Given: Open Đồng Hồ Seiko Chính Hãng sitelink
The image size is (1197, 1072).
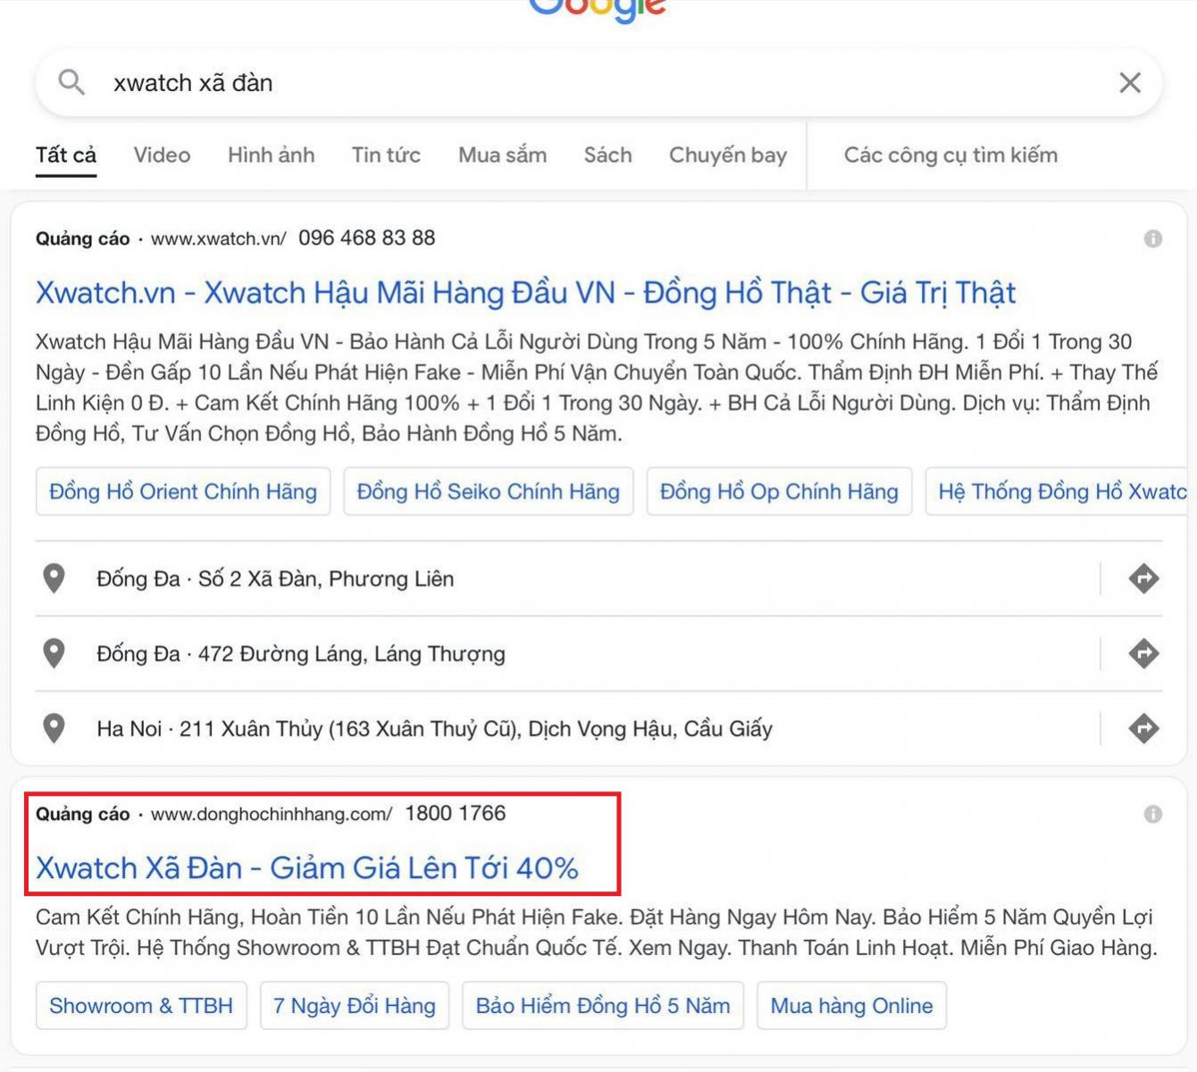Looking at the screenshot, I should 488,491.
